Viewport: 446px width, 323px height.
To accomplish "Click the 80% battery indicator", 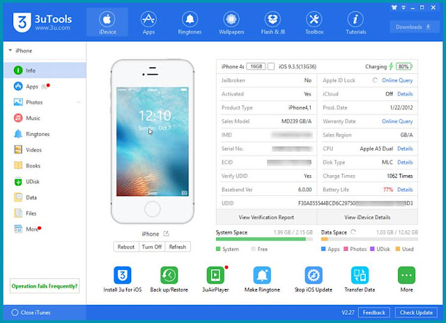I will 404,66.
